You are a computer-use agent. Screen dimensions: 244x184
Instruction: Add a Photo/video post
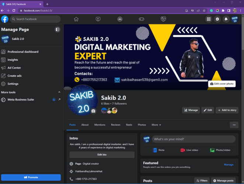(220, 150)
